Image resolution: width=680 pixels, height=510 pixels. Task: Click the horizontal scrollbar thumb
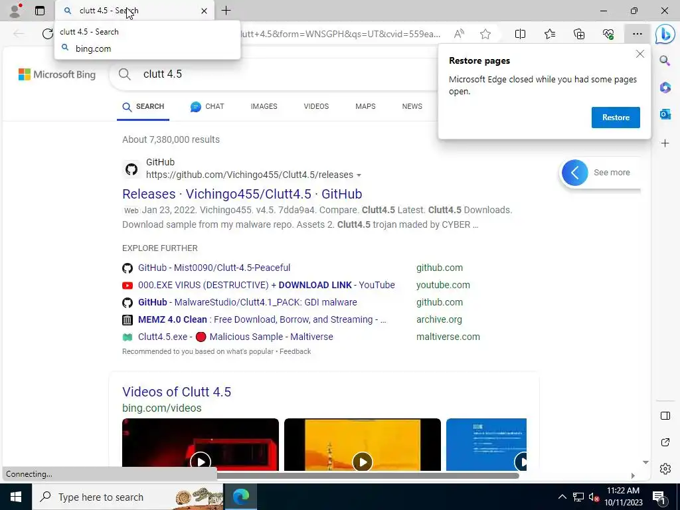coord(368,475)
